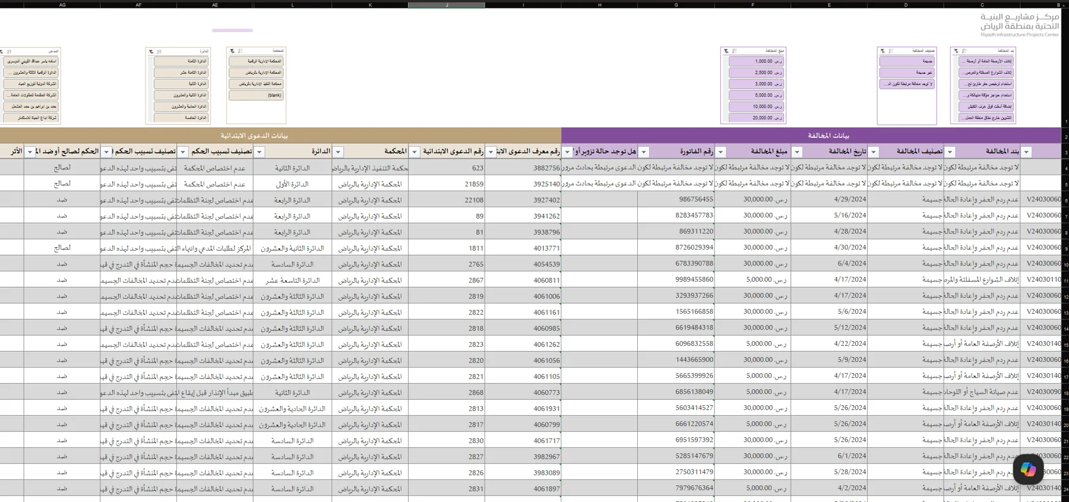The height and width of the screenshot is (502, 1069).
Task: Toggle multi-select on المدعي slicer
Action: [10, 52]
